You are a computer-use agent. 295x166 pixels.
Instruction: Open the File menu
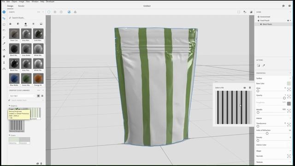coord(3,1)
